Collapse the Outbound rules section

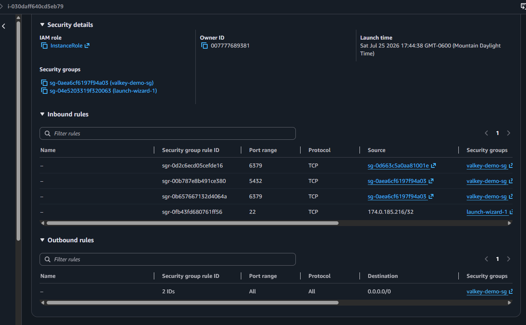tap(42, 240)
